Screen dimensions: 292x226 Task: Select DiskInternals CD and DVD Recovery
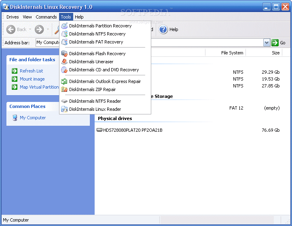(105, 70)
